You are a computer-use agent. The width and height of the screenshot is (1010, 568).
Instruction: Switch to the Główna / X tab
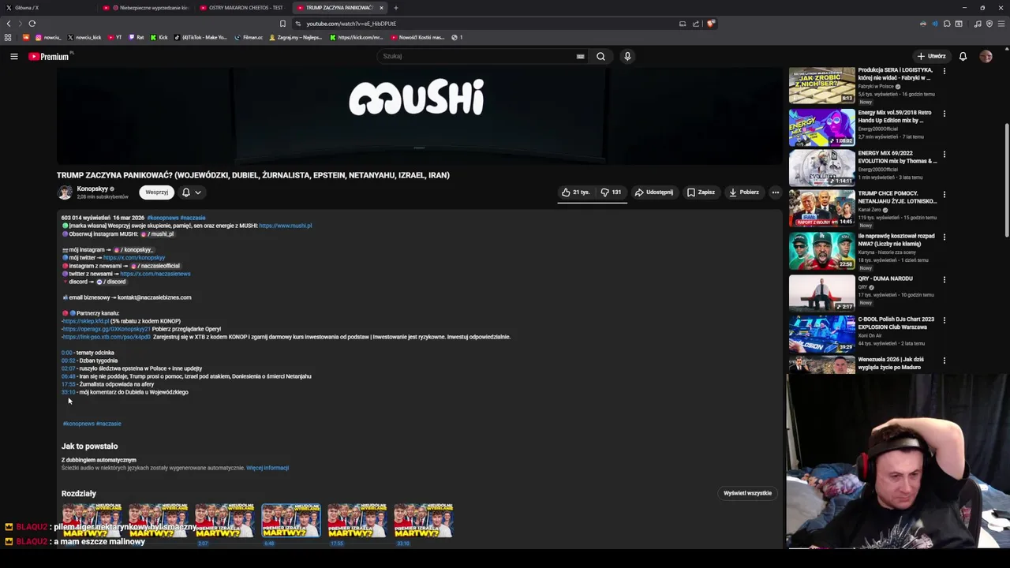pos(47,8)
